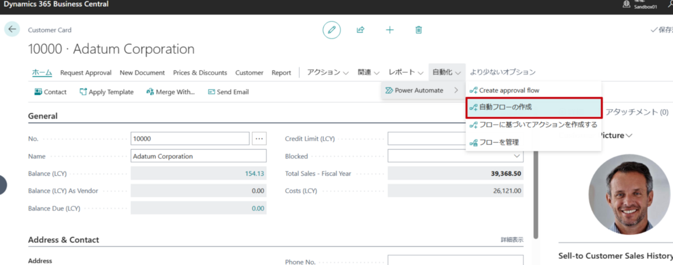Click the back arrow button
The height and width of the screenshot is (265, 673).
point(12,29)
